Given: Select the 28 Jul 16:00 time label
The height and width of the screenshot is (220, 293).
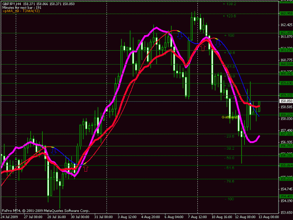Looking at the screenshot, I should 57,217.
